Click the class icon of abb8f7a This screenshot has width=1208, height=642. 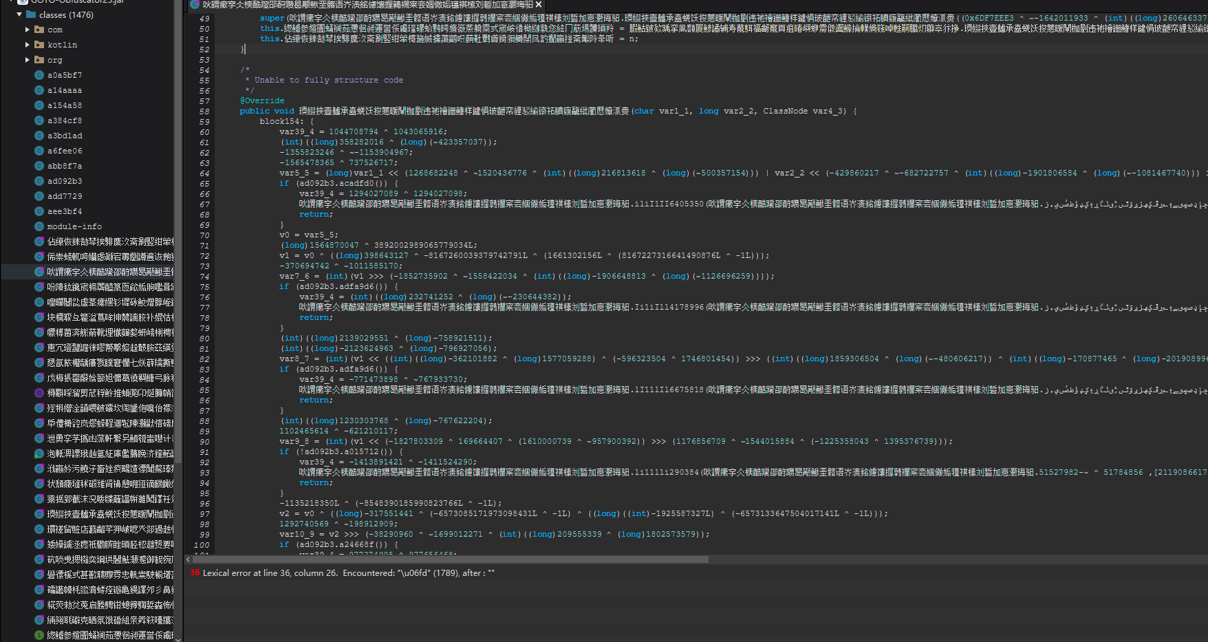[x=39, y=166]
